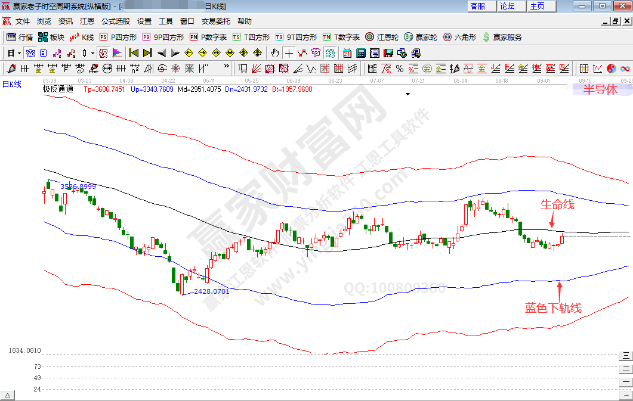Toggle the crosshair cursor mode

(288, 52)
